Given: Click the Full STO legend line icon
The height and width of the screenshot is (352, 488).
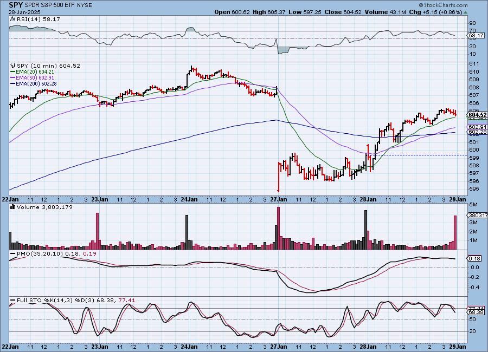Looking at the screenshot, I should pyautogui.click(x=13, y=300).
